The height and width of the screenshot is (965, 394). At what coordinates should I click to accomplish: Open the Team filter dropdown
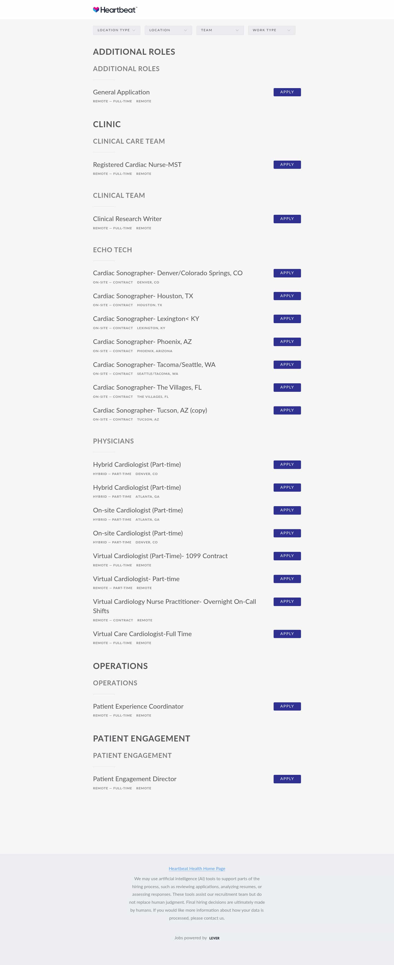[x=220, y=30]
